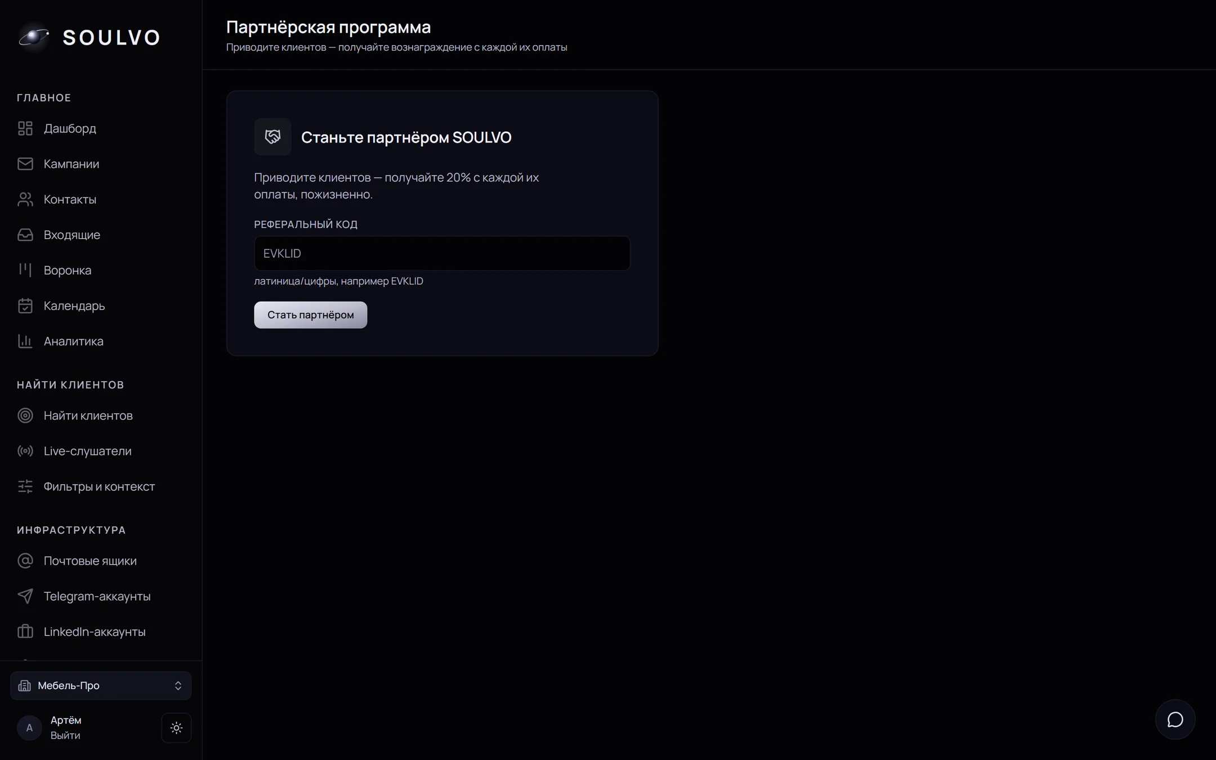Click the Аналитика bar chart icon
Image resolution: width=1216 pixels, height=760 pixels.
[x=25, y=341]
